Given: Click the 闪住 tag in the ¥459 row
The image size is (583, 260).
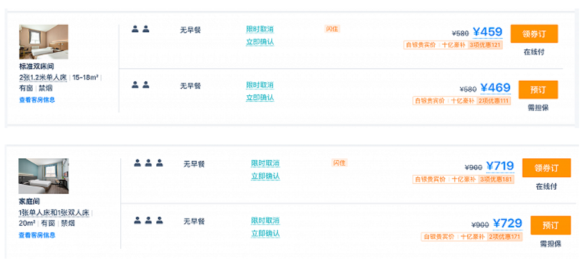Looking at the screenshot, I should [x=332, y=29].
